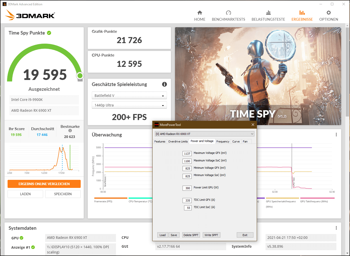Click 3DMark title bar app icon
350x256 pixels.
tap(5, 4)
